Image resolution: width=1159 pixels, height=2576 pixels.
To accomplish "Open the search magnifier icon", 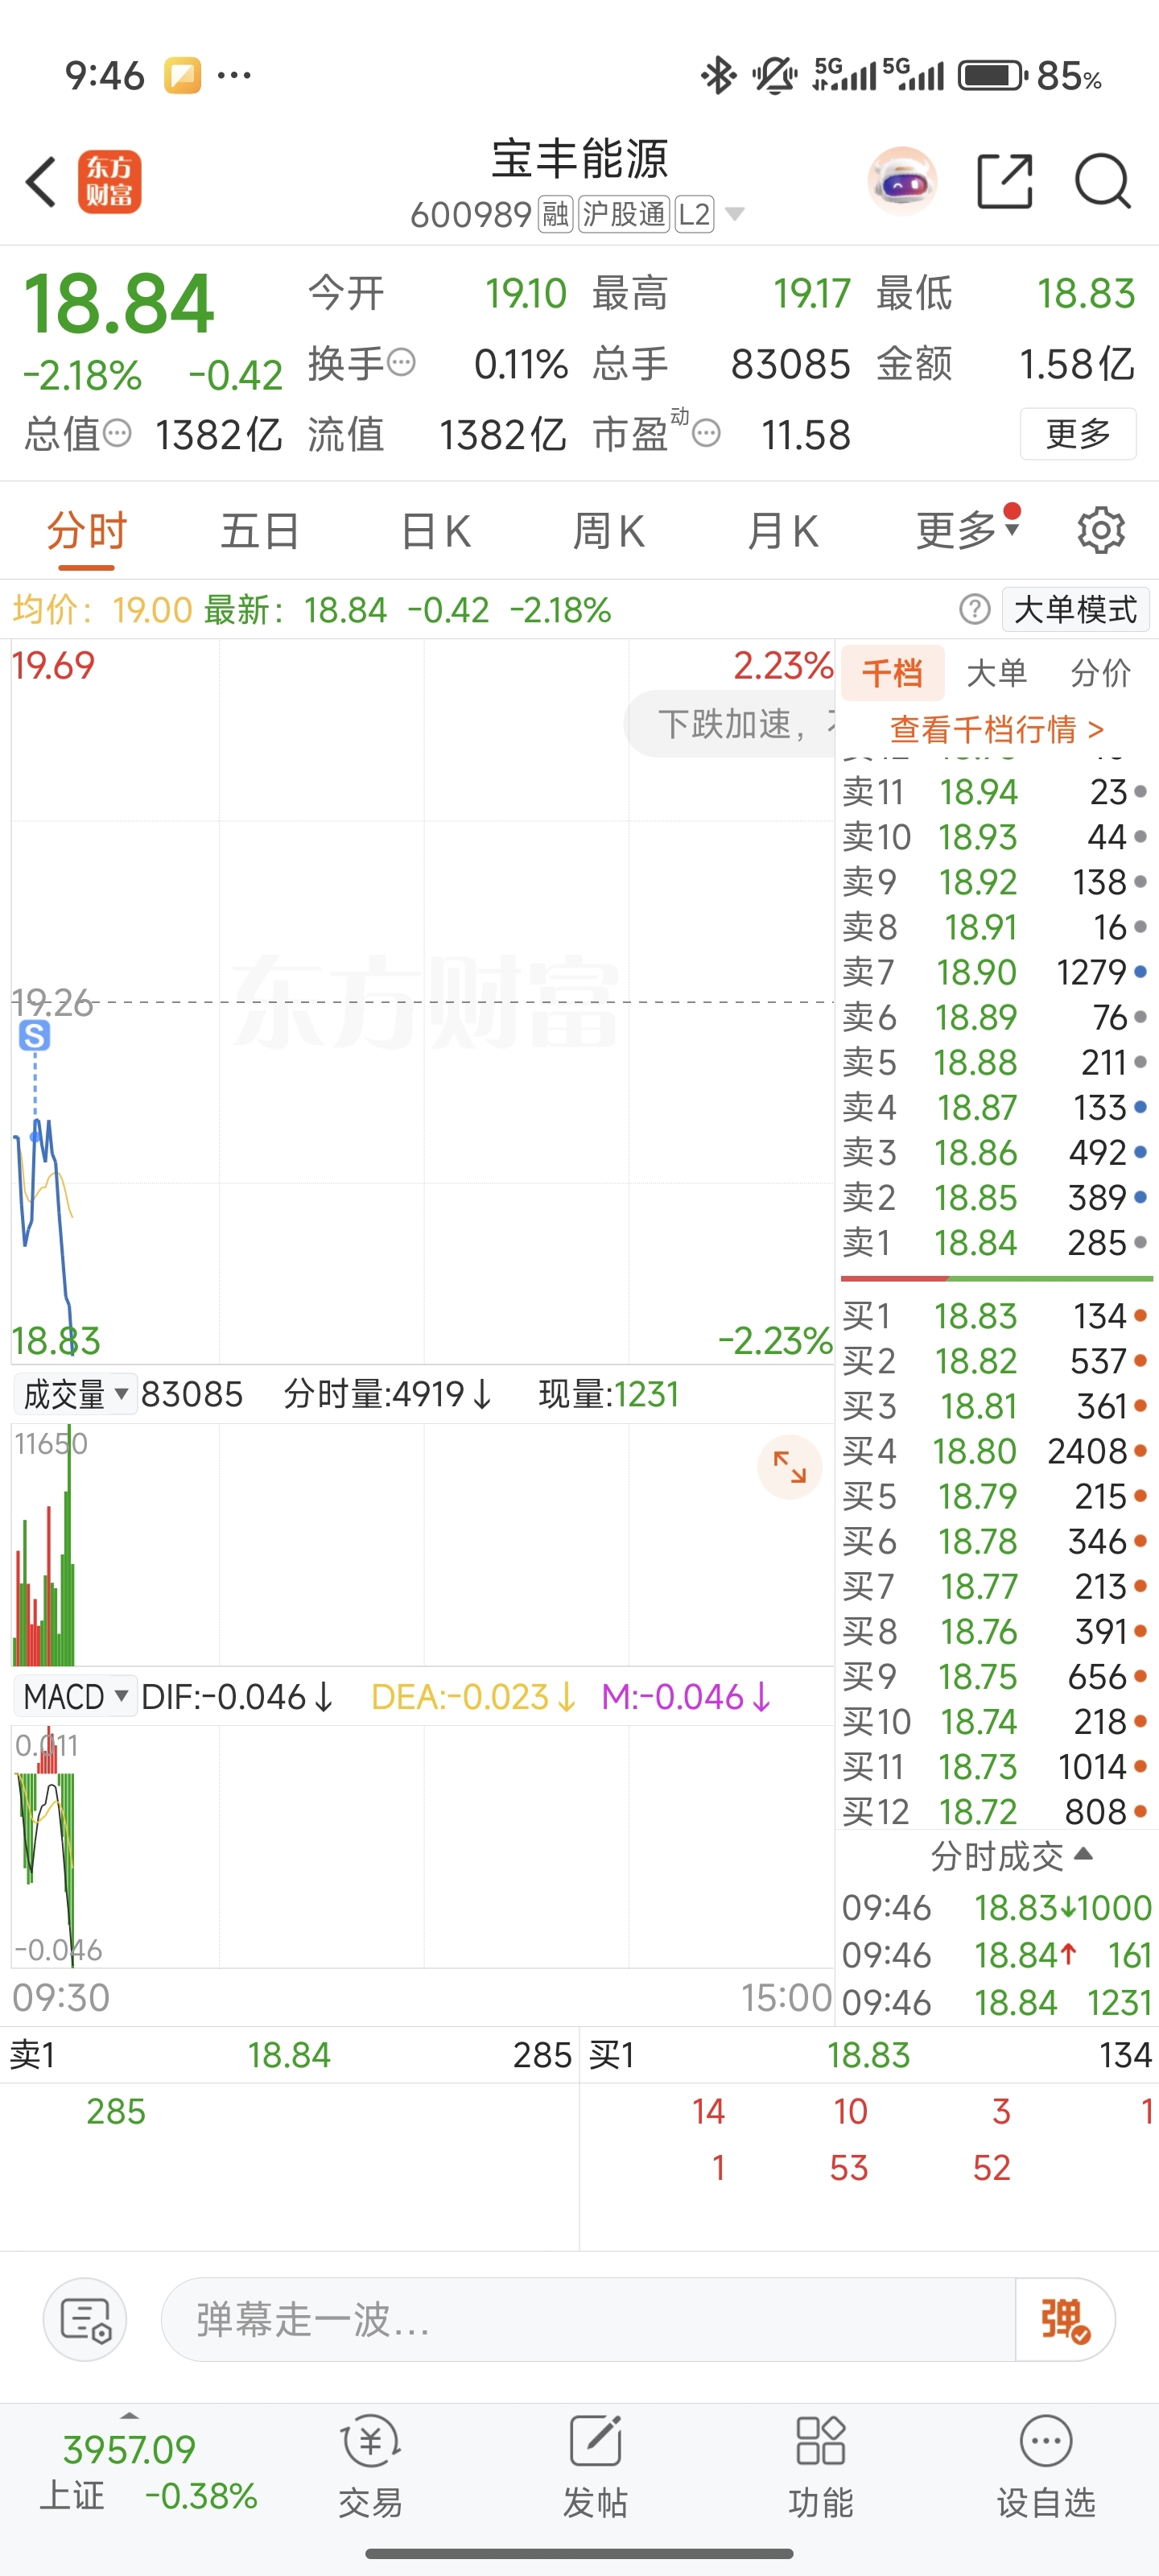I will tap(1102, 182).
